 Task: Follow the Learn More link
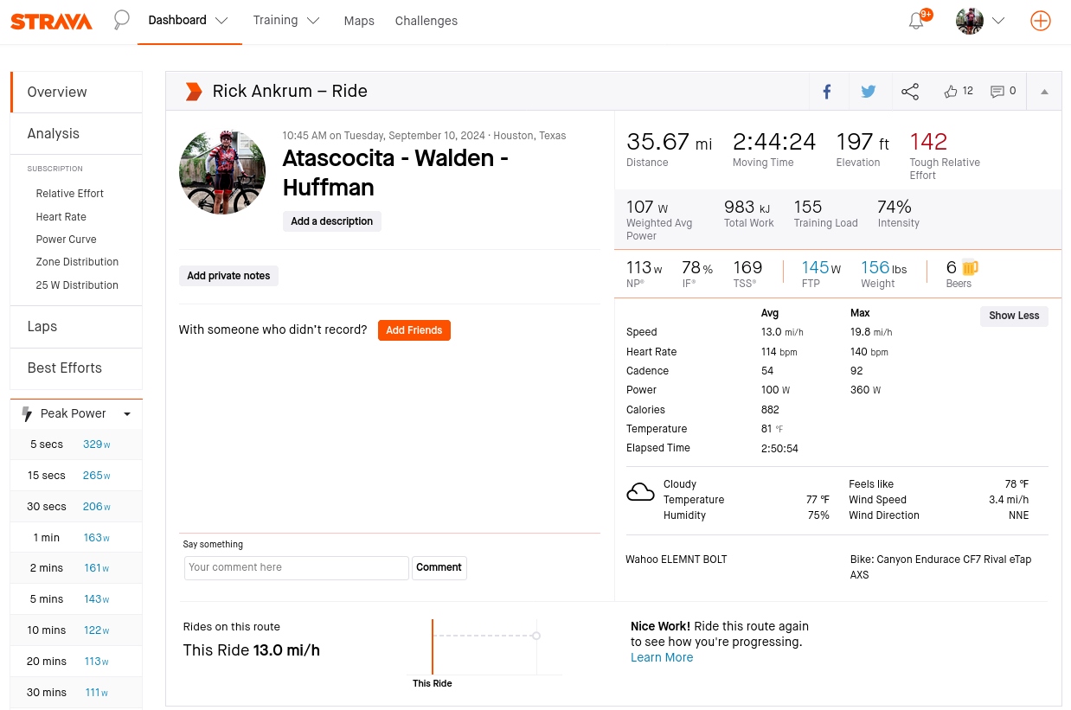(x=662, y=657)
